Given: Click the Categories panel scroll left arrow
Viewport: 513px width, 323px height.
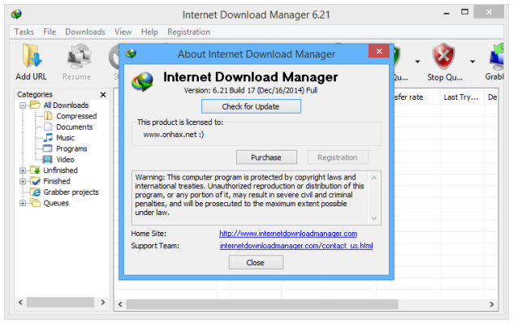Looking at the screenshot, I should (20, 302).
